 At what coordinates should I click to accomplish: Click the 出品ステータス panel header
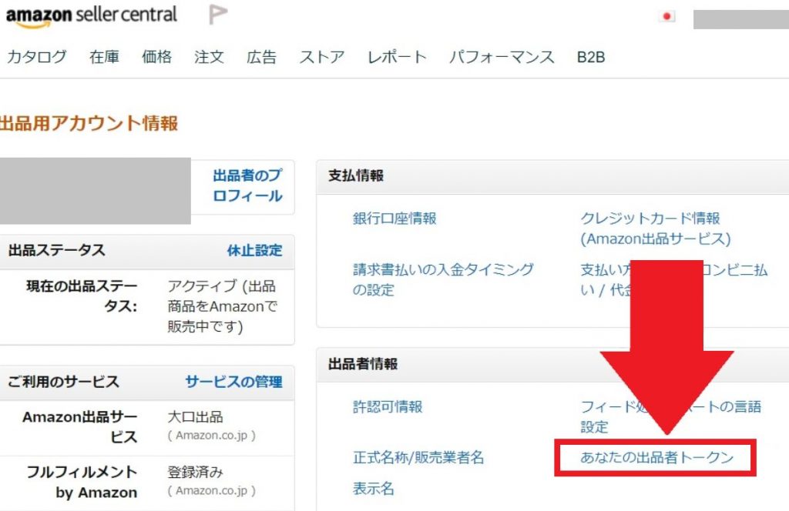[x=57, y=250]
